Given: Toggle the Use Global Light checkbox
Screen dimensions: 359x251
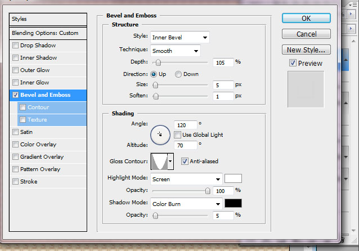Looking at the screenshot, I should click(x=177, y=135).
